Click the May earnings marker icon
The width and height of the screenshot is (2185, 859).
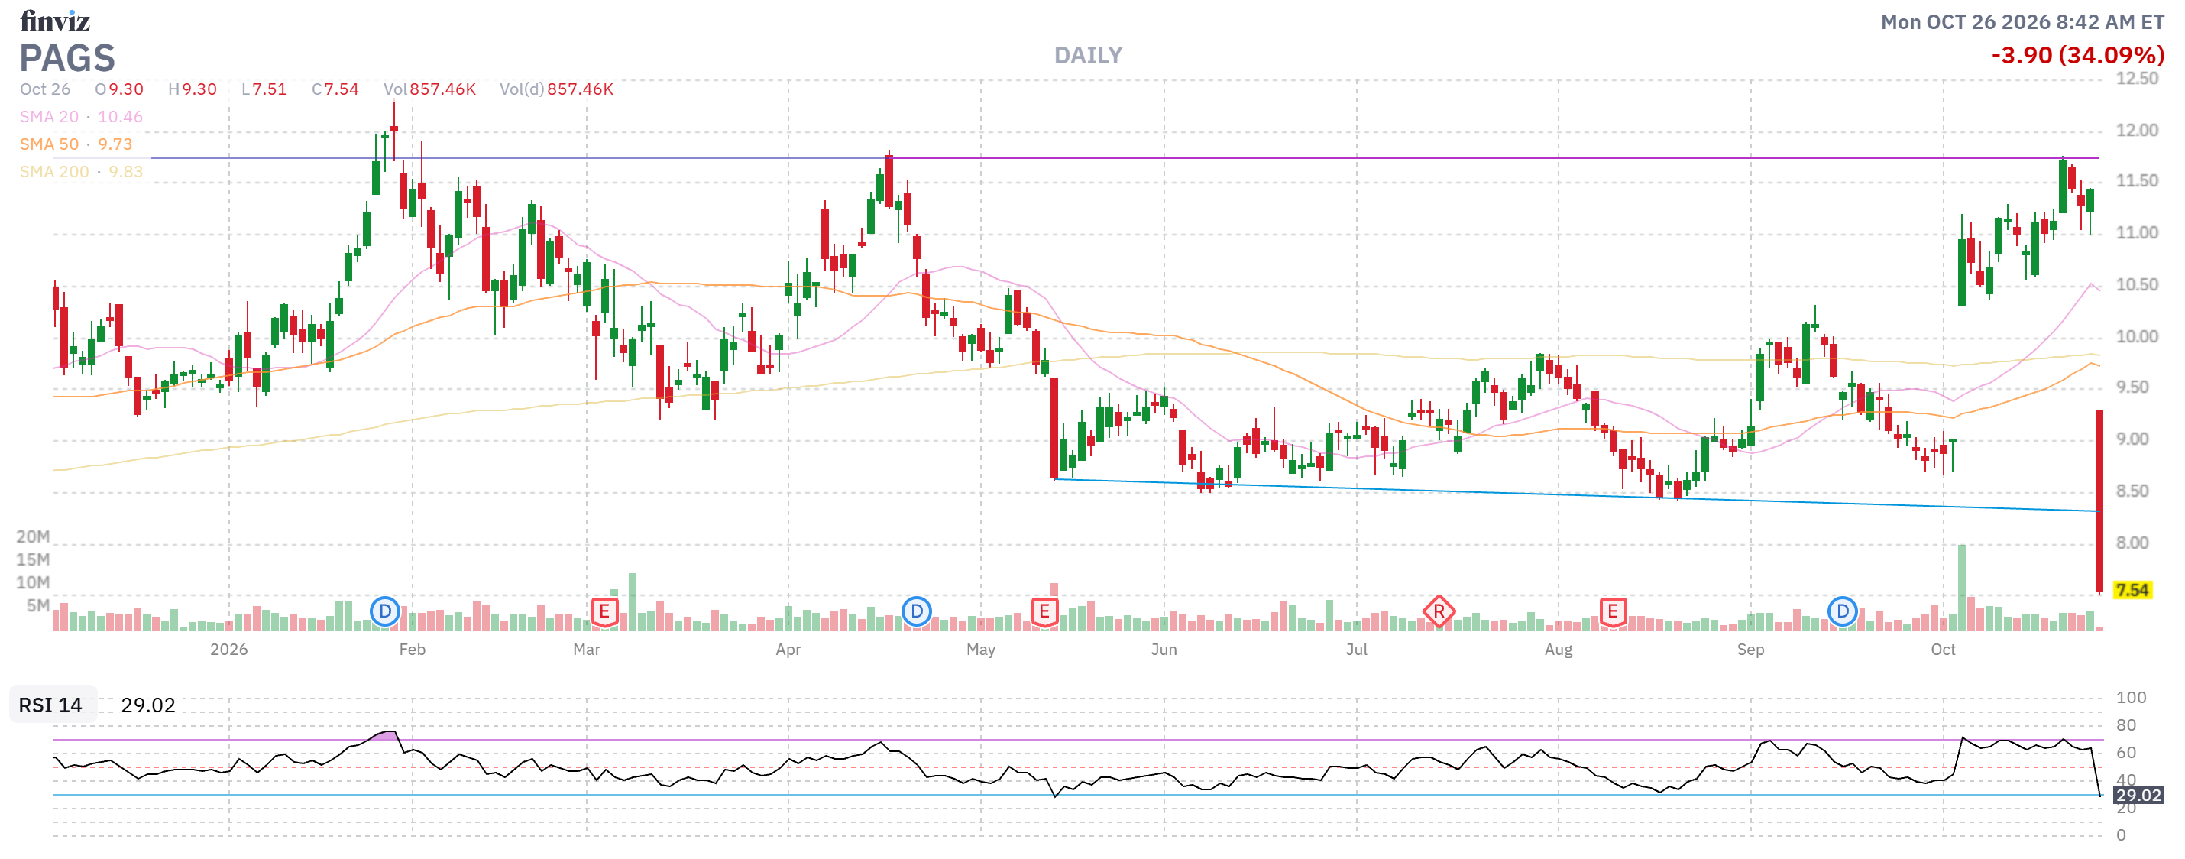[1044, 611]
